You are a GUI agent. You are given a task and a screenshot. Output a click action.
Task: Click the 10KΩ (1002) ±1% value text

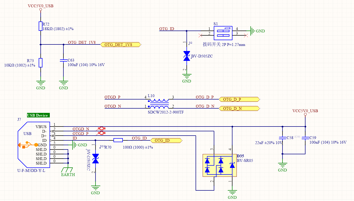[20, 65]
